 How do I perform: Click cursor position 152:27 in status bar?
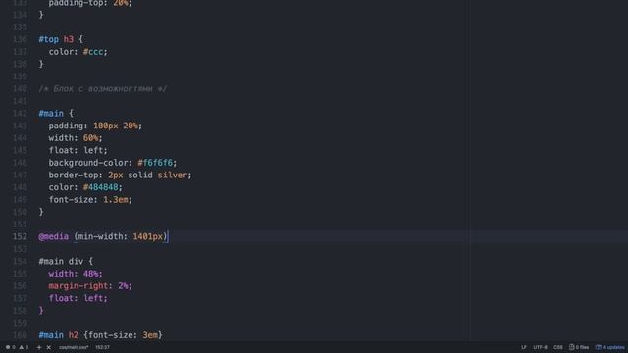[102, 347]
